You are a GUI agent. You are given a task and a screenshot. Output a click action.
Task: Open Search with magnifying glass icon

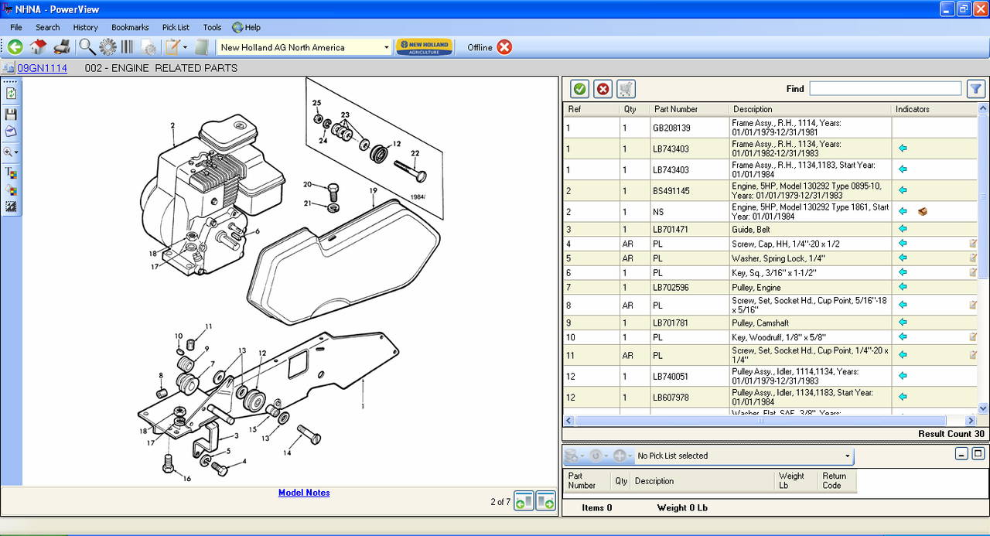pyautogui.click(x=87, y=47)
